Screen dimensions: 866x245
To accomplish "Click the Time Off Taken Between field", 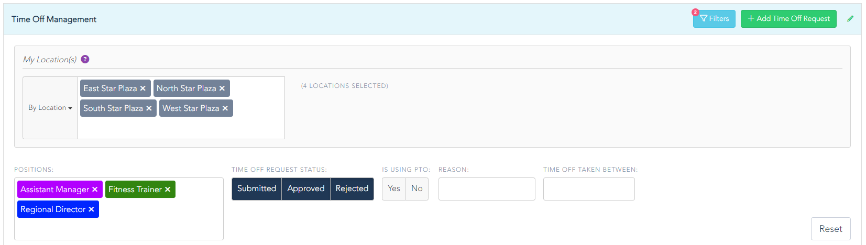I will point(589,189).
